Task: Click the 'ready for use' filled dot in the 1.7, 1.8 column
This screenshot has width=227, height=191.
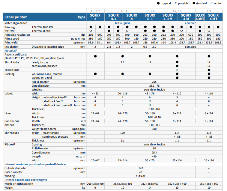Action: (177, 62)
